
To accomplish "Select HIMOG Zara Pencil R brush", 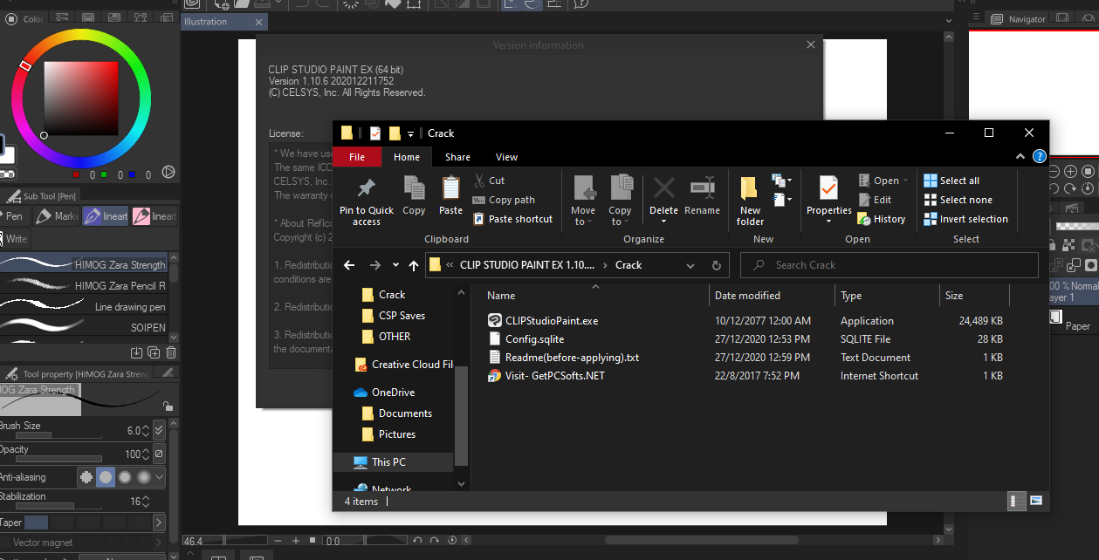I will pos(85,286).
